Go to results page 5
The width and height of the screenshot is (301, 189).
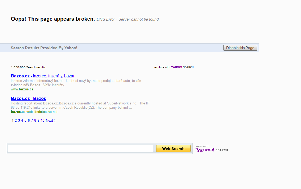tap(25, 121)
